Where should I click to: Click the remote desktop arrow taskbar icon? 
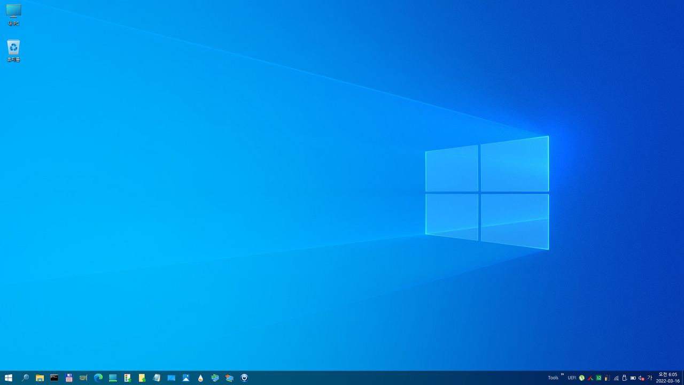pos(230,378)
